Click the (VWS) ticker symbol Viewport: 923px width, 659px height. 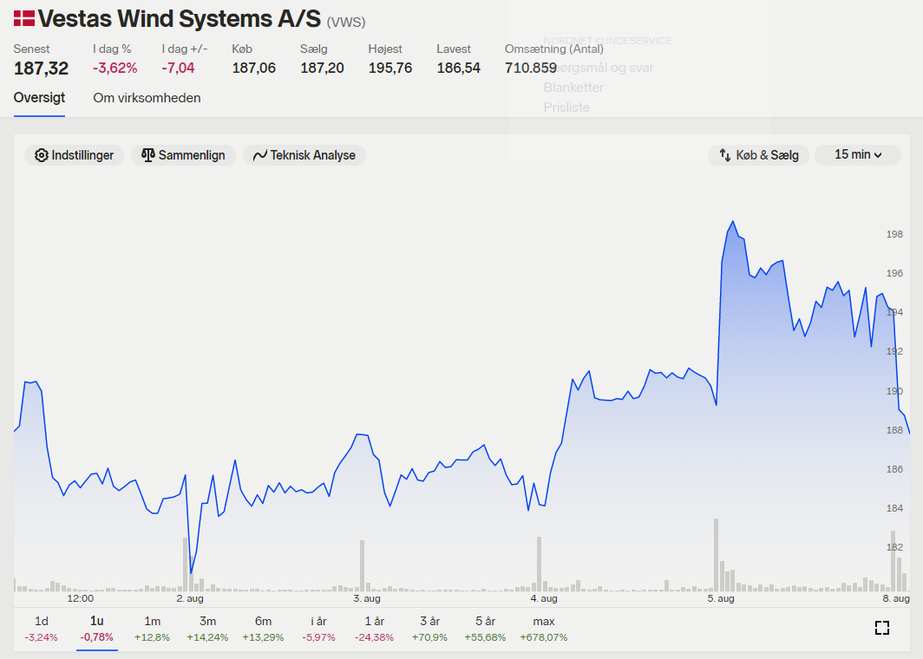pos(346,23)
